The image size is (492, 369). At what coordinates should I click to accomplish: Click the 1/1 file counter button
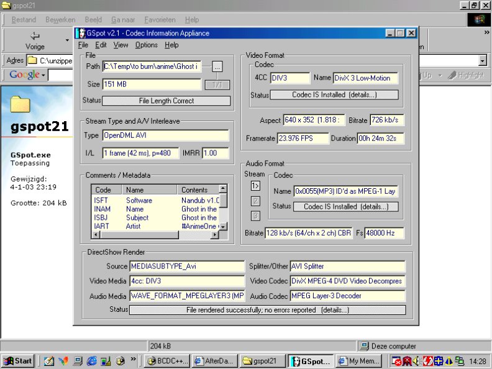[217, 84]
